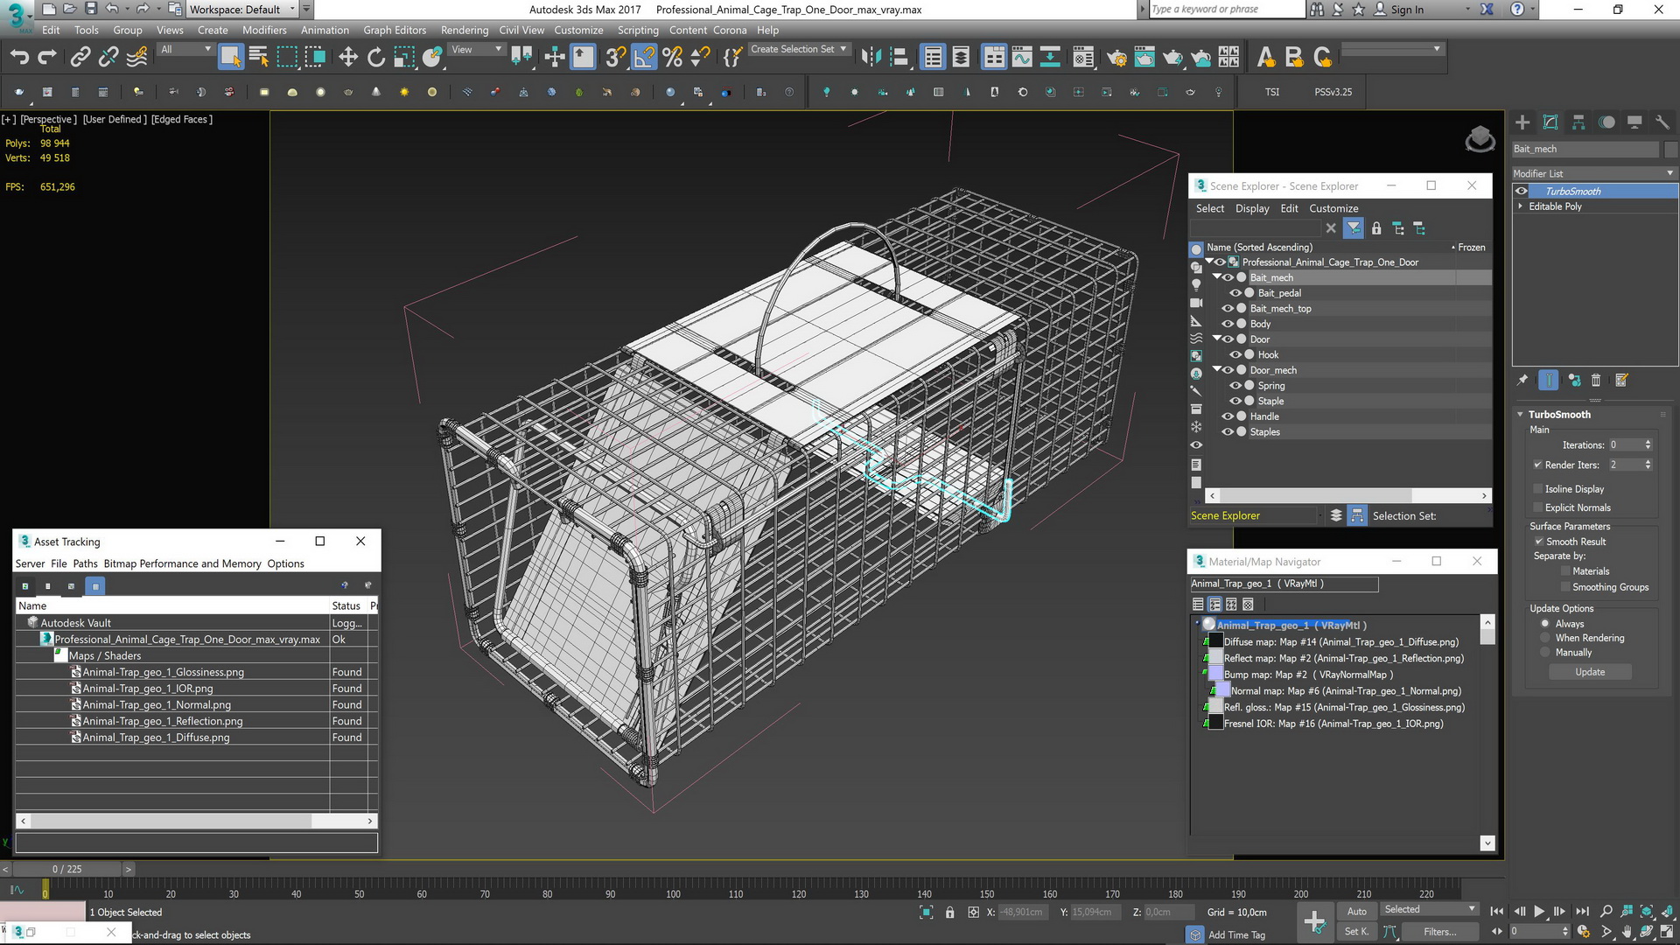Uncheck the Smooth Result checkbox
The image size is (1680, 945).
pyautogui.click(x=1537, y=542)
